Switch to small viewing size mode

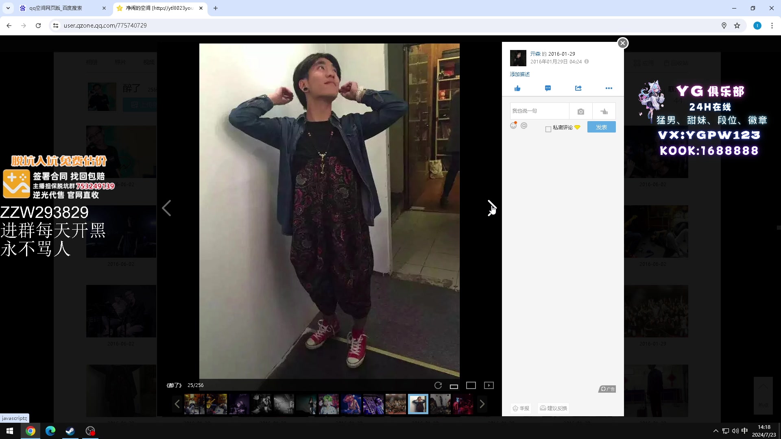[454, 386]
